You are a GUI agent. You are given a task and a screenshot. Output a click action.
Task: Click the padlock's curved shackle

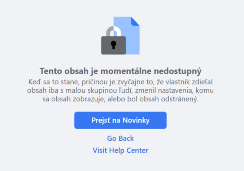(113, 31)
